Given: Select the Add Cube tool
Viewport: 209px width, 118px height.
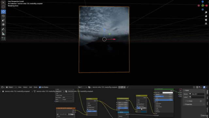Looking at the screenshot, I should point(3,39).
